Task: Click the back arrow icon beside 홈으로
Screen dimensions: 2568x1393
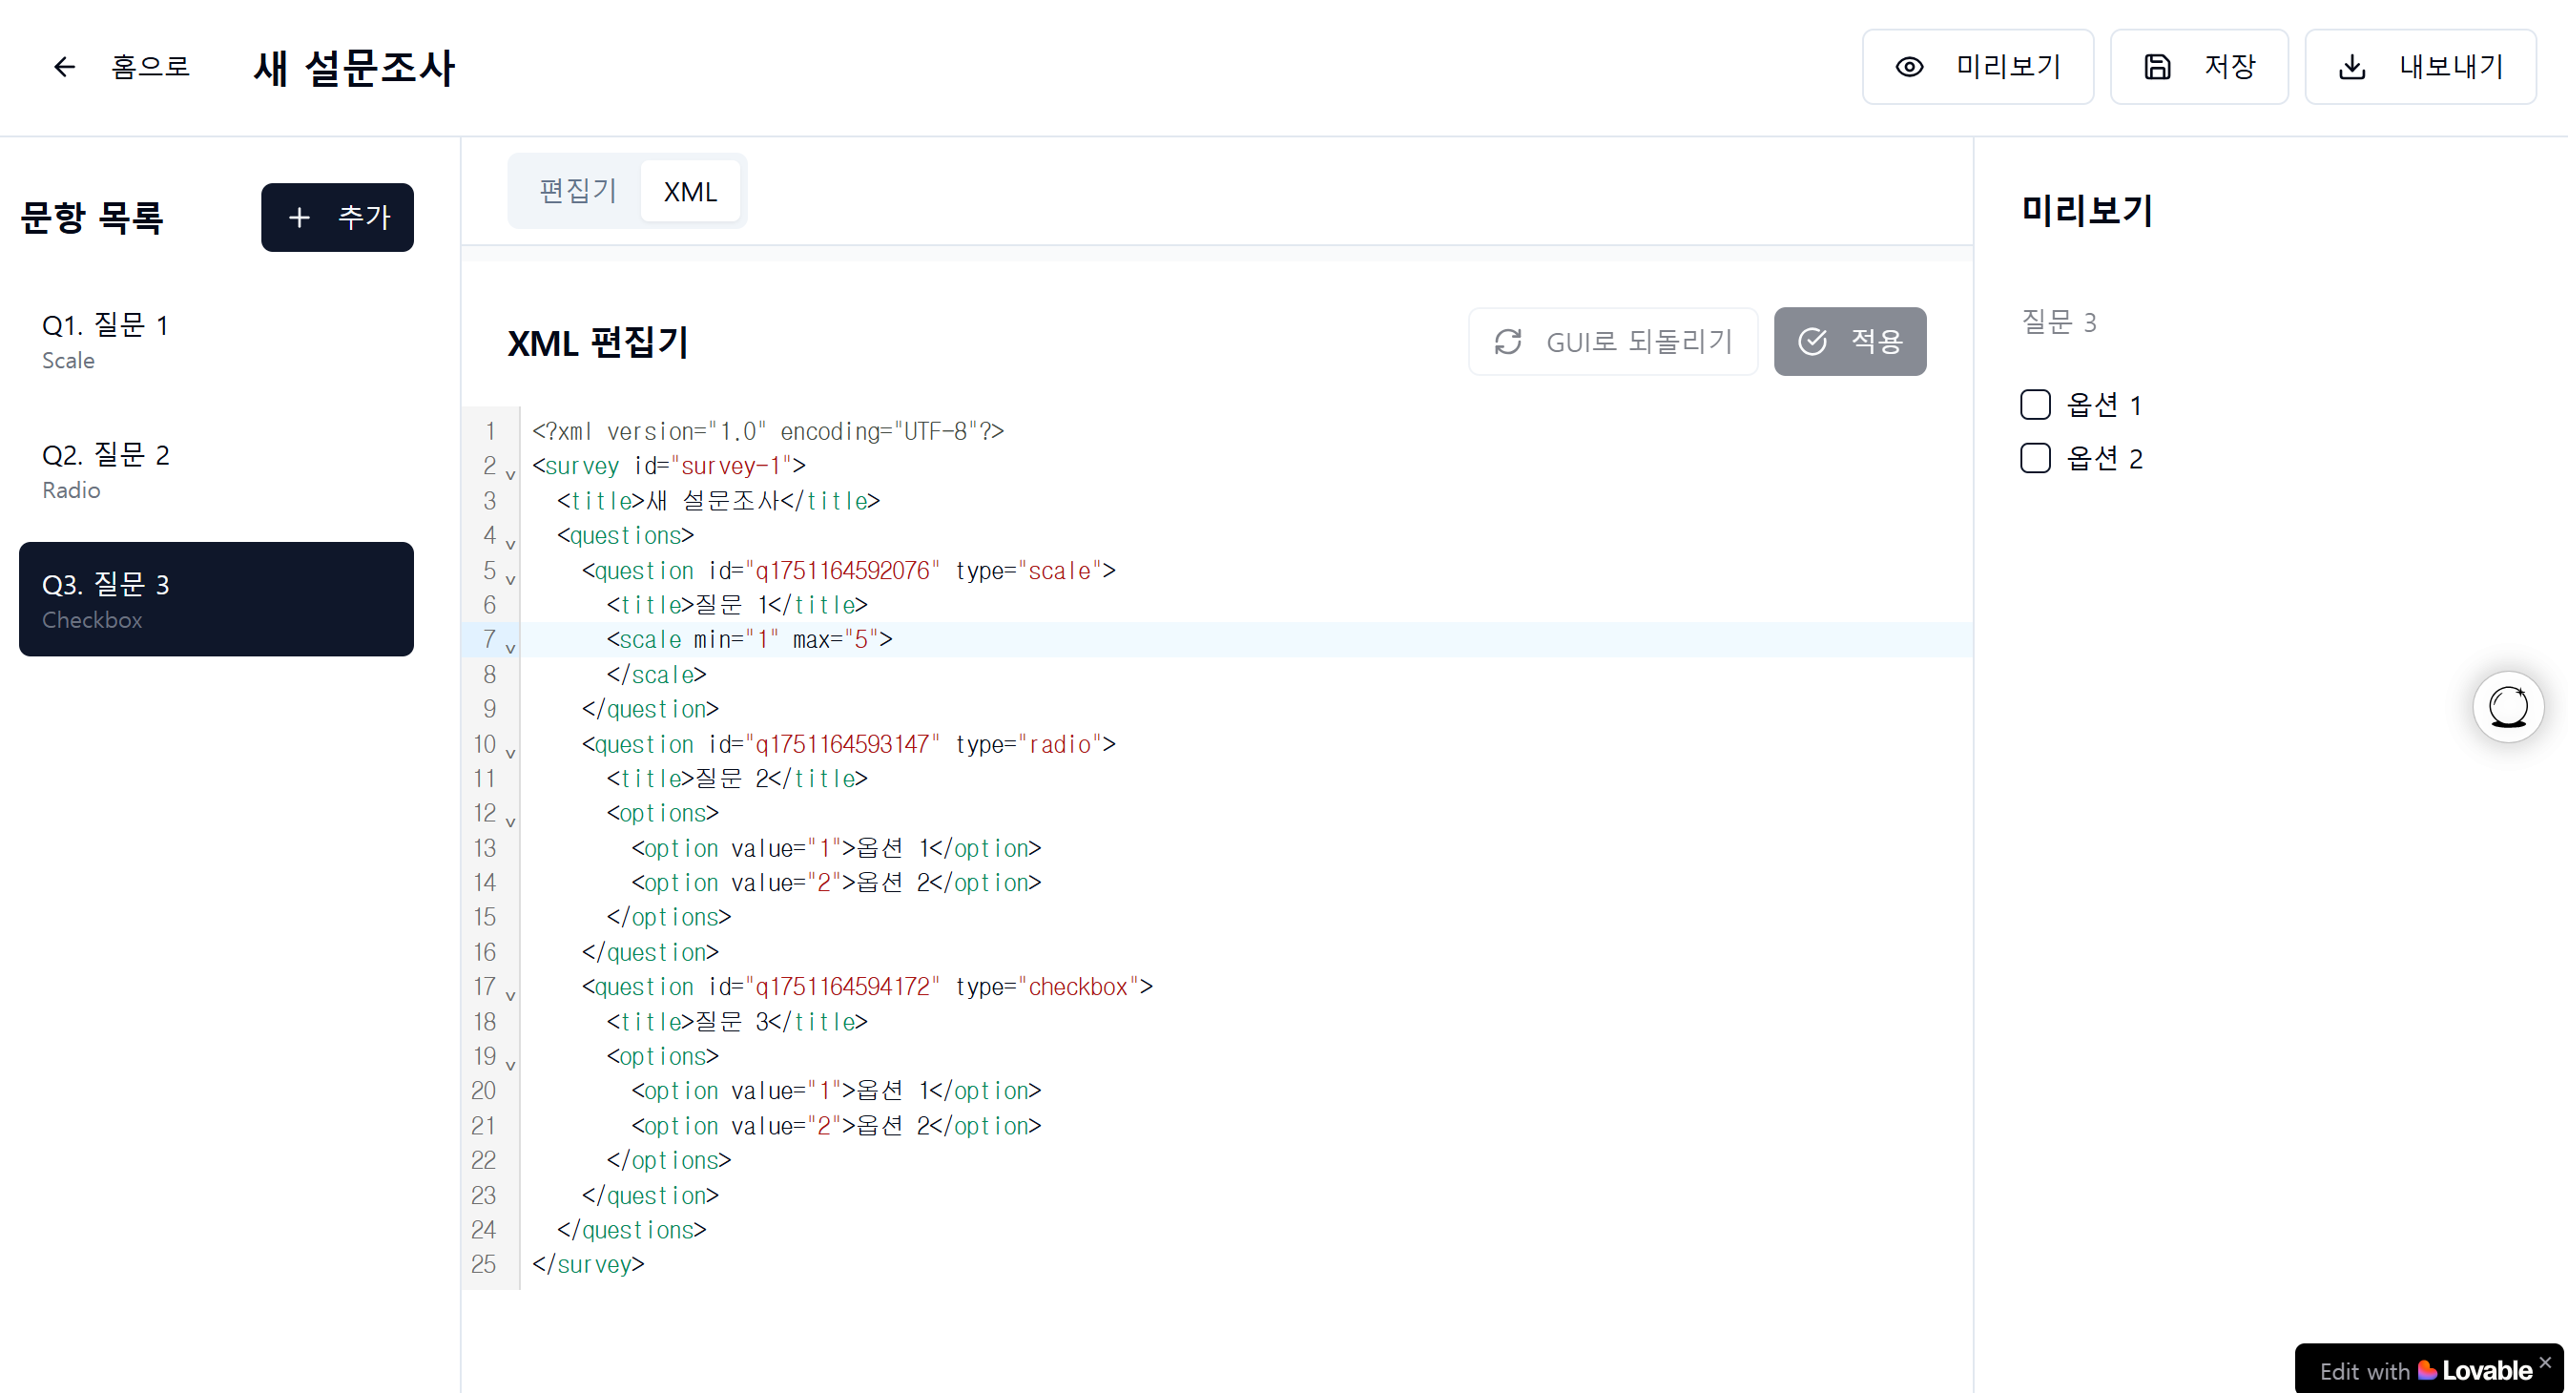Action: point(65,67)
